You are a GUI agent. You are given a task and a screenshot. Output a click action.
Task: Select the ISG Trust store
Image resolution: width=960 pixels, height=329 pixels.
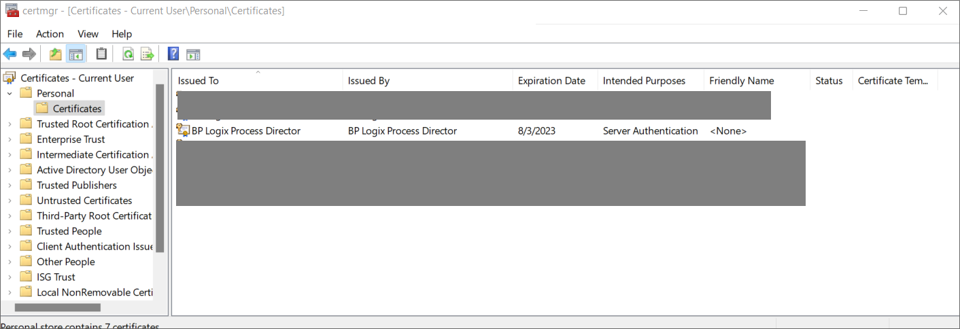[56, 277]
